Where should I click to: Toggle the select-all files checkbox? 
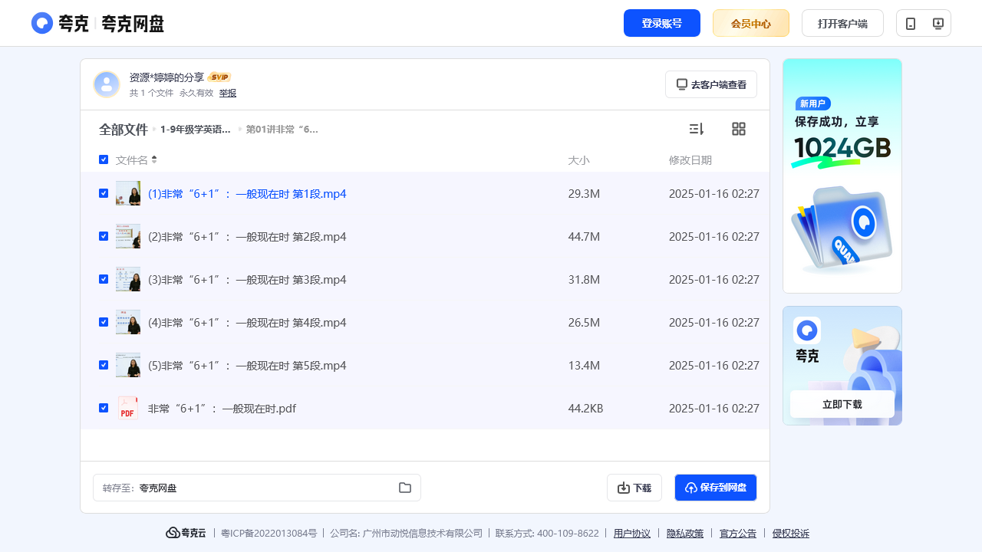tap(104, 159)
